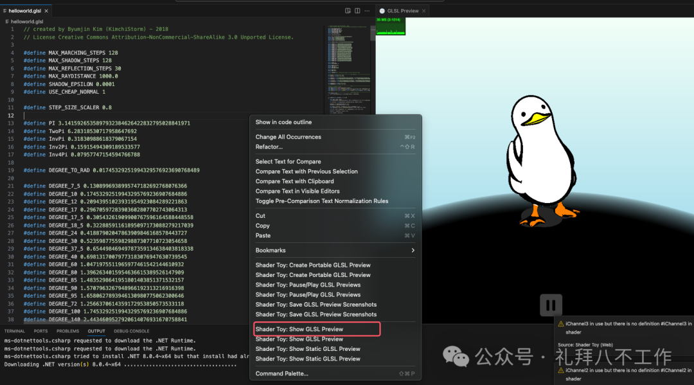Pause the shader with the pause button
Screen dimensions: 694x385
tap(551, 305)
